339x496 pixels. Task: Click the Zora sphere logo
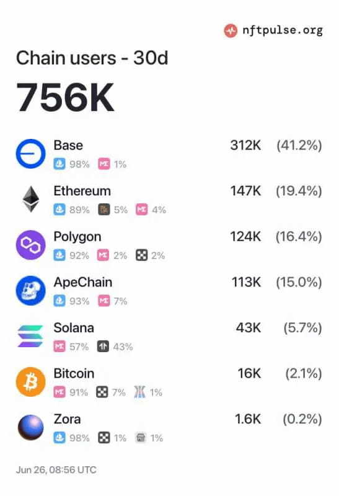pos(30,427)
